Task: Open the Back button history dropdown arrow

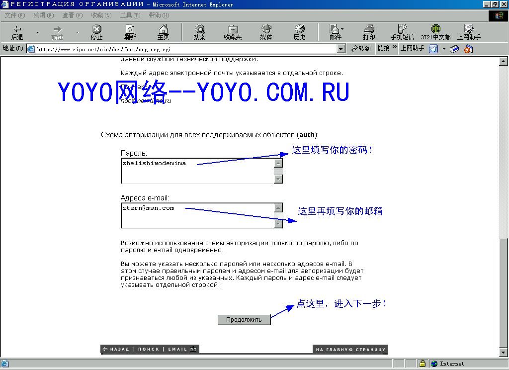Action: click(37, 32)
